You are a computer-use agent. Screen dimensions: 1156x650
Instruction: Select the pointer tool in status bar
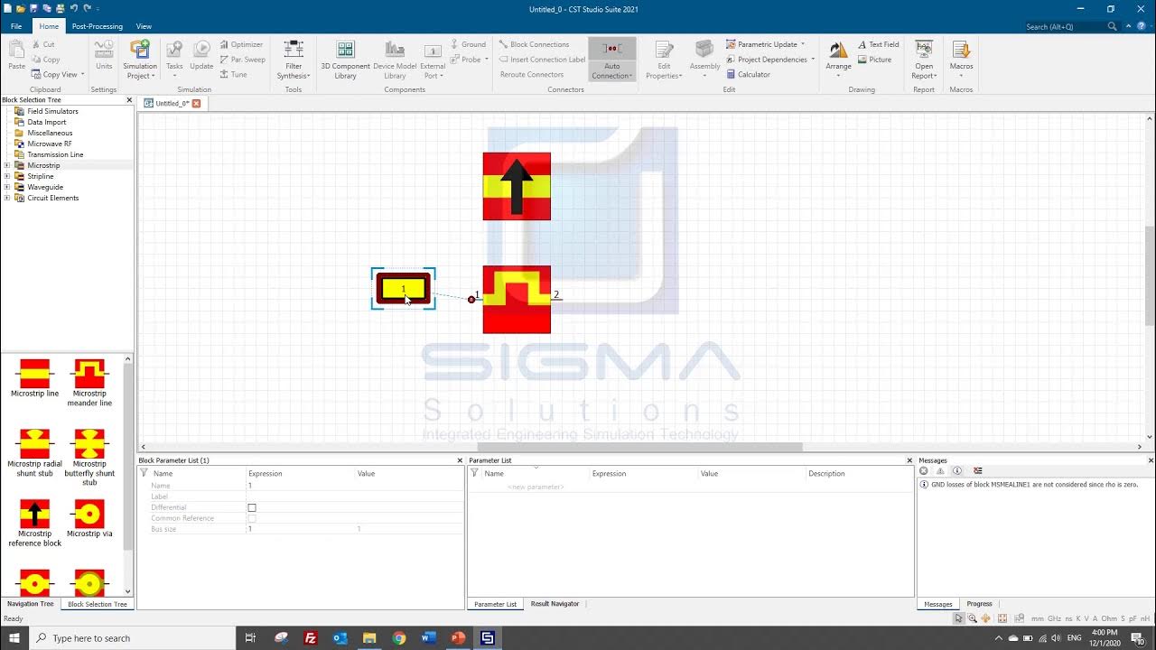coord(959,618)
